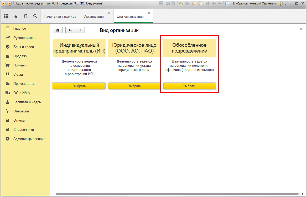Open the info "i" icon

pyautogui.click(x=280, y=3)
